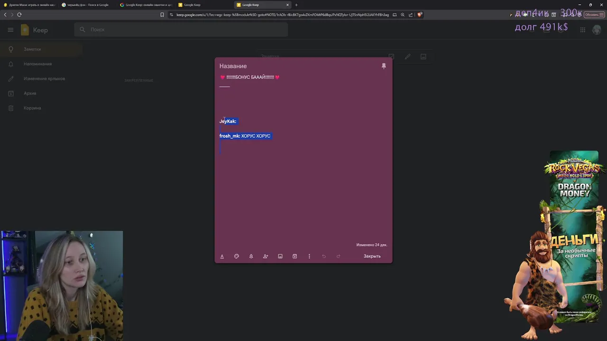Viewport: 607px width, 341px height.
Task: Go back in browser history
Action: 5,15
